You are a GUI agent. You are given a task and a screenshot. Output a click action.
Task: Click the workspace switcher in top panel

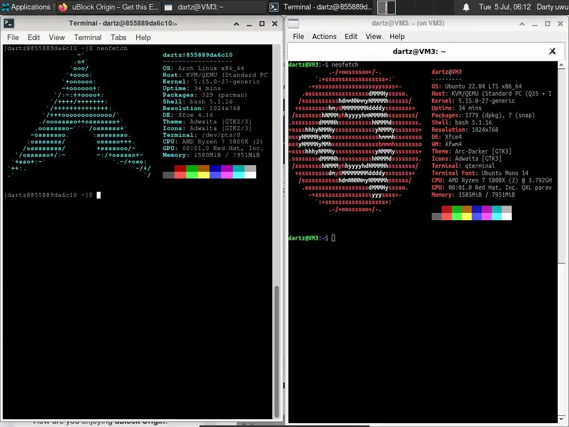click(x=386, y=7)
